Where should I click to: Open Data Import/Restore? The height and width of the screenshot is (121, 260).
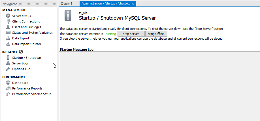click(x=27, y=44)
